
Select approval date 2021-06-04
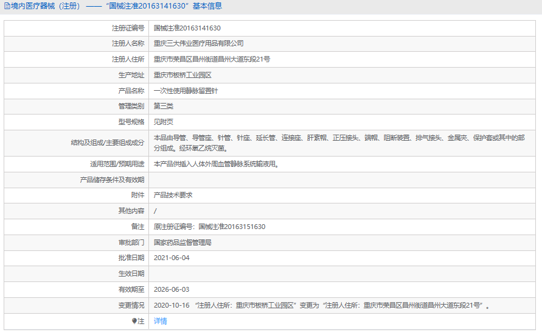[x=172, y=258]
